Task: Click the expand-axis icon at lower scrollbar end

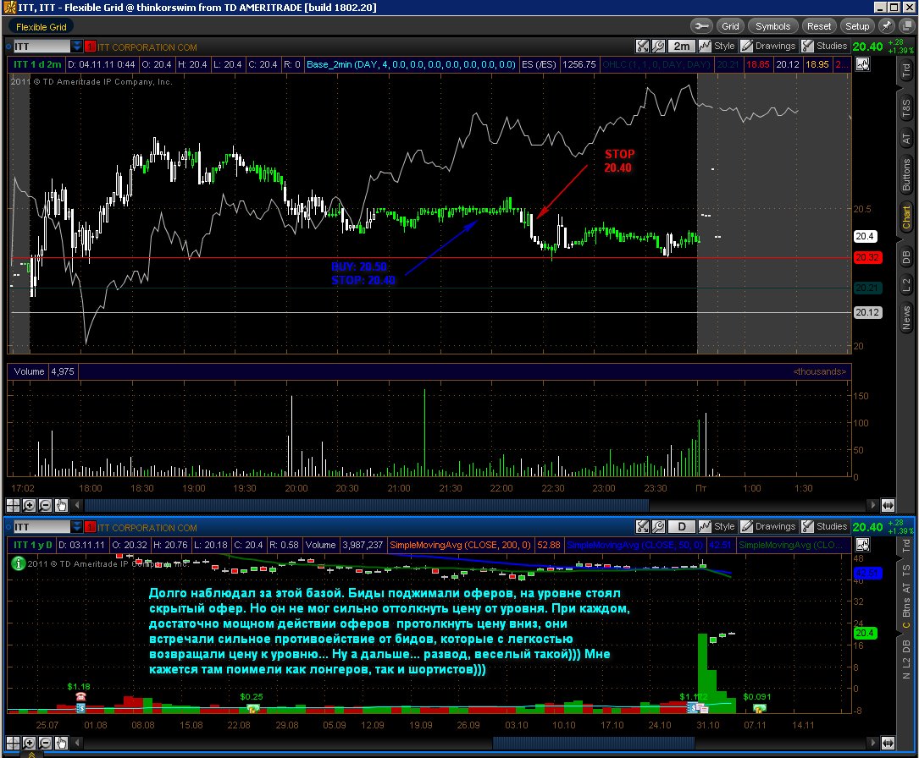Action: click(x=889, y=743)
